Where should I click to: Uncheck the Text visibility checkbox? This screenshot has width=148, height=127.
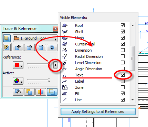[123, 75]
